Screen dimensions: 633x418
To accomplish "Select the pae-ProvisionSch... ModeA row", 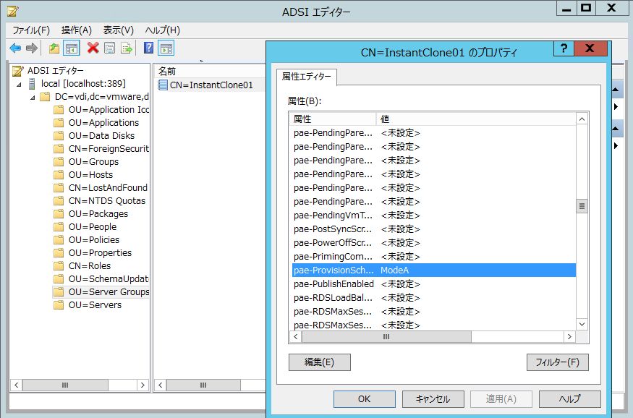I will tap(433, 270).
